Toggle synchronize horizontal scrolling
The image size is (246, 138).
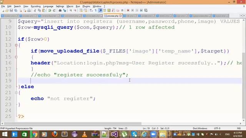pos(85,10)
